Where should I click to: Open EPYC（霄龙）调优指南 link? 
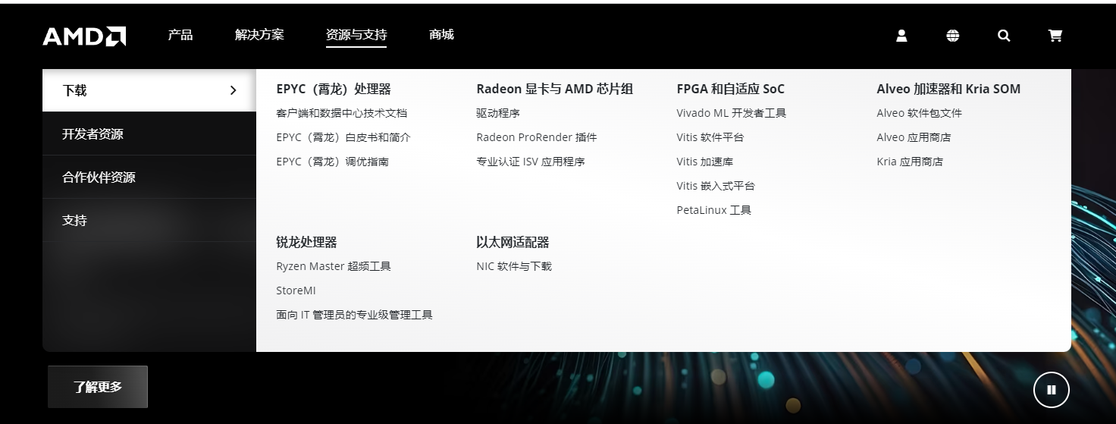point(333,162)
